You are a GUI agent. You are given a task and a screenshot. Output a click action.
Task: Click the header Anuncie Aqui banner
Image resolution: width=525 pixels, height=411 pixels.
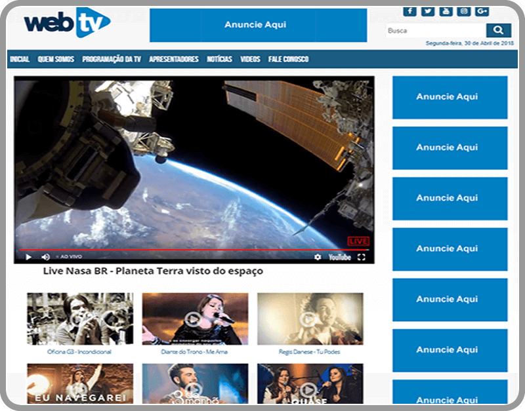click(258, 25)
